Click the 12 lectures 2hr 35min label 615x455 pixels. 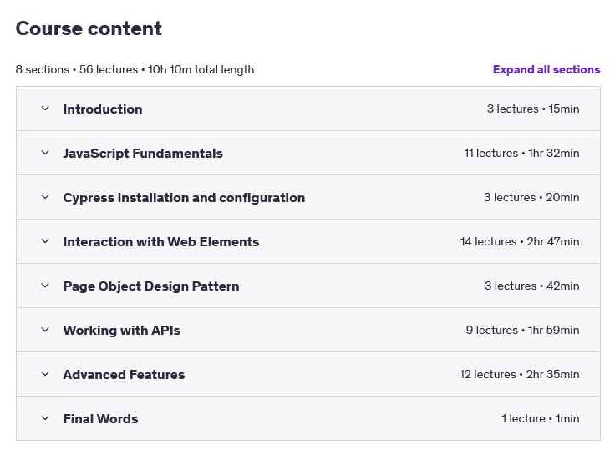click(x=519, y=374)
